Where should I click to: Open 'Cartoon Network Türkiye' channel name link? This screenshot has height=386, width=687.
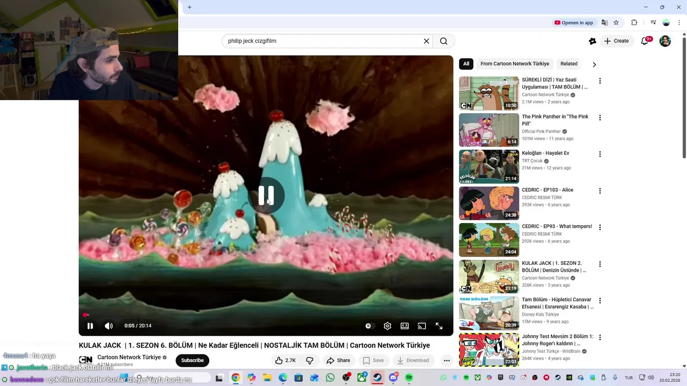[x=129, y=357]
